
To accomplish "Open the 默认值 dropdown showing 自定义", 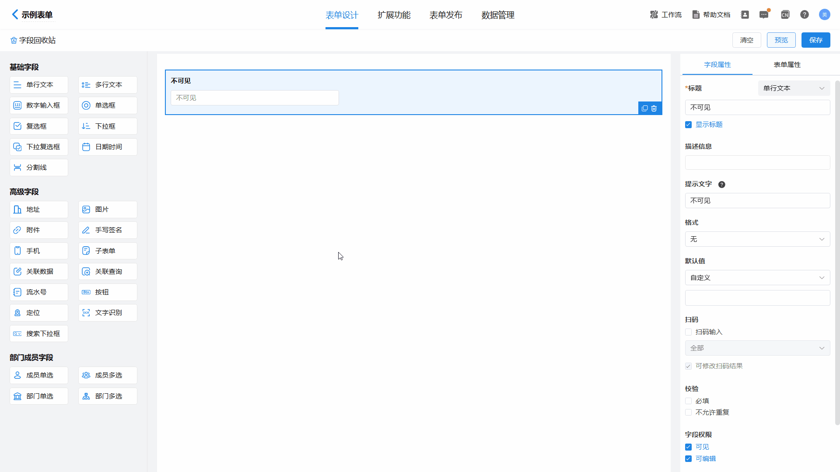I will [757, 278].
